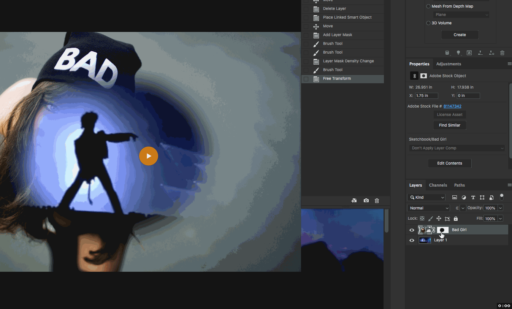The image size is (512, 309).
Task: Filter layers by pixel layers icon
Action: (455, 197)
